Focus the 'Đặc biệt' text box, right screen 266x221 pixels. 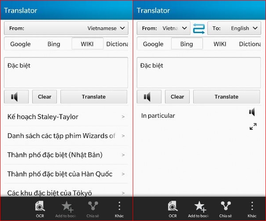[x=199, y=73]
